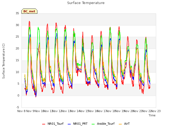Click the orange AirT legend swatch
This screenshot has height=129, width=172.
(120, 124)
